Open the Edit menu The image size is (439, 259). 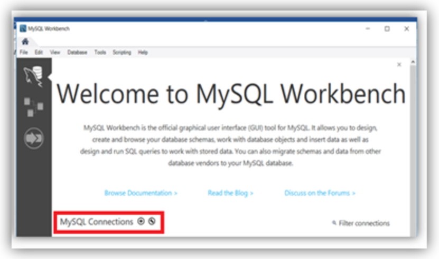39,52
